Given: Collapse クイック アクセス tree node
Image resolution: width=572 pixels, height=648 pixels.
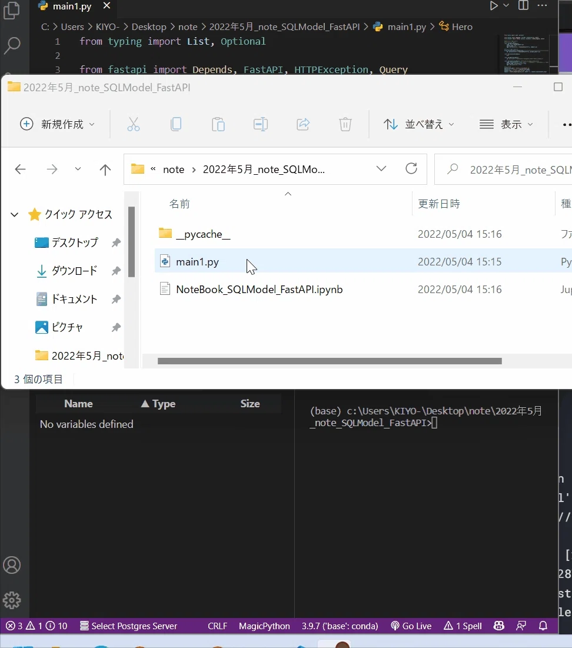Looking at the screenshot, I should coord(15,214).
